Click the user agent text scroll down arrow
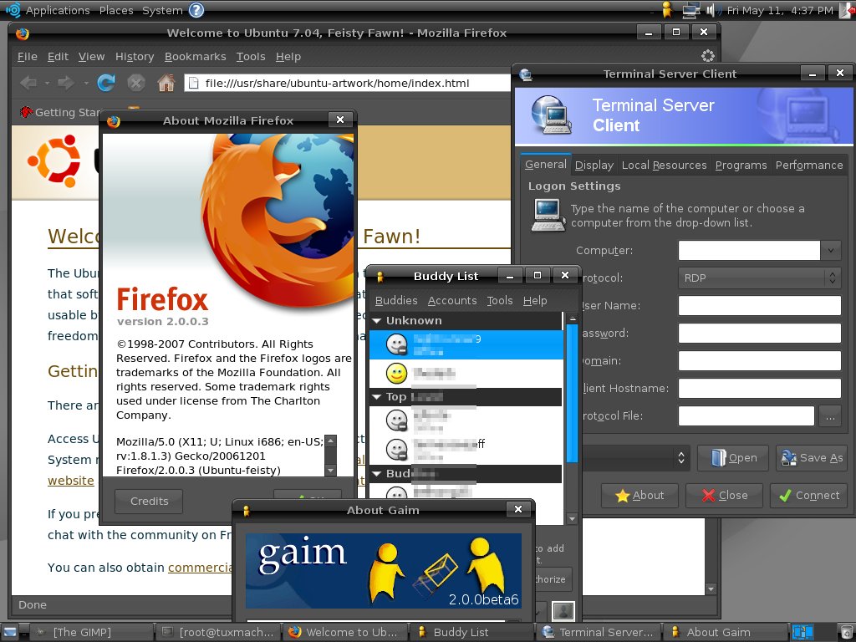The height and width of the screenshot is (642, 856). [330, 470]
